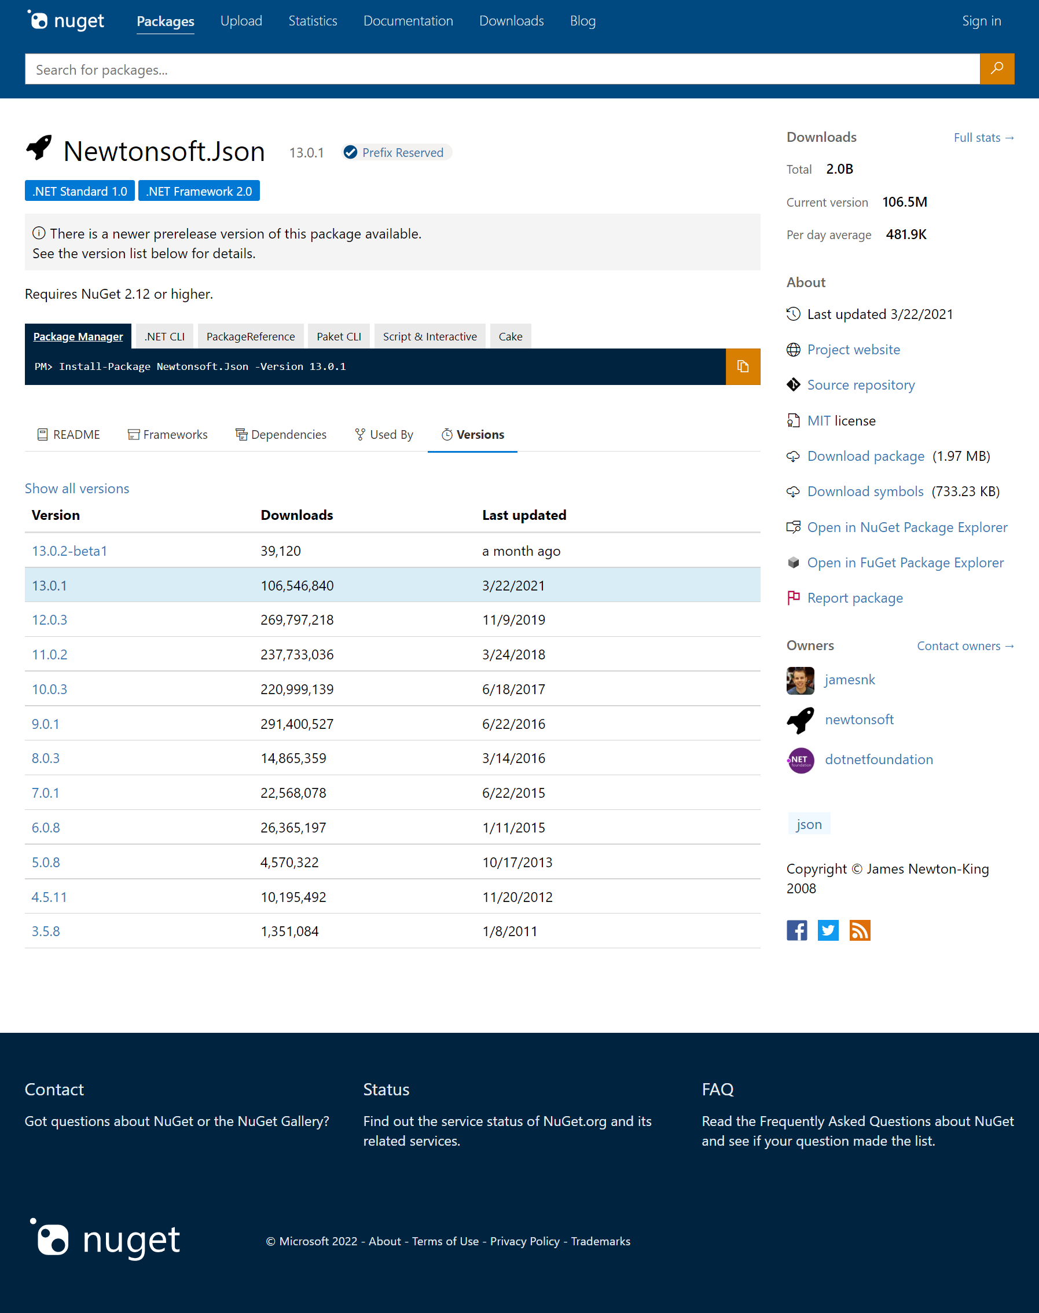Open Statistics in top navigation

click(x=313, y=21)
